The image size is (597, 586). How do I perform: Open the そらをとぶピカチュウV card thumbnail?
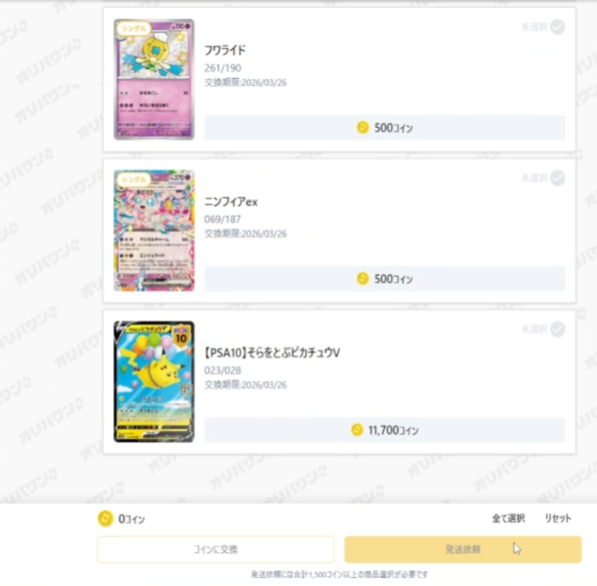pyautogui.click(x=154, y=382)
